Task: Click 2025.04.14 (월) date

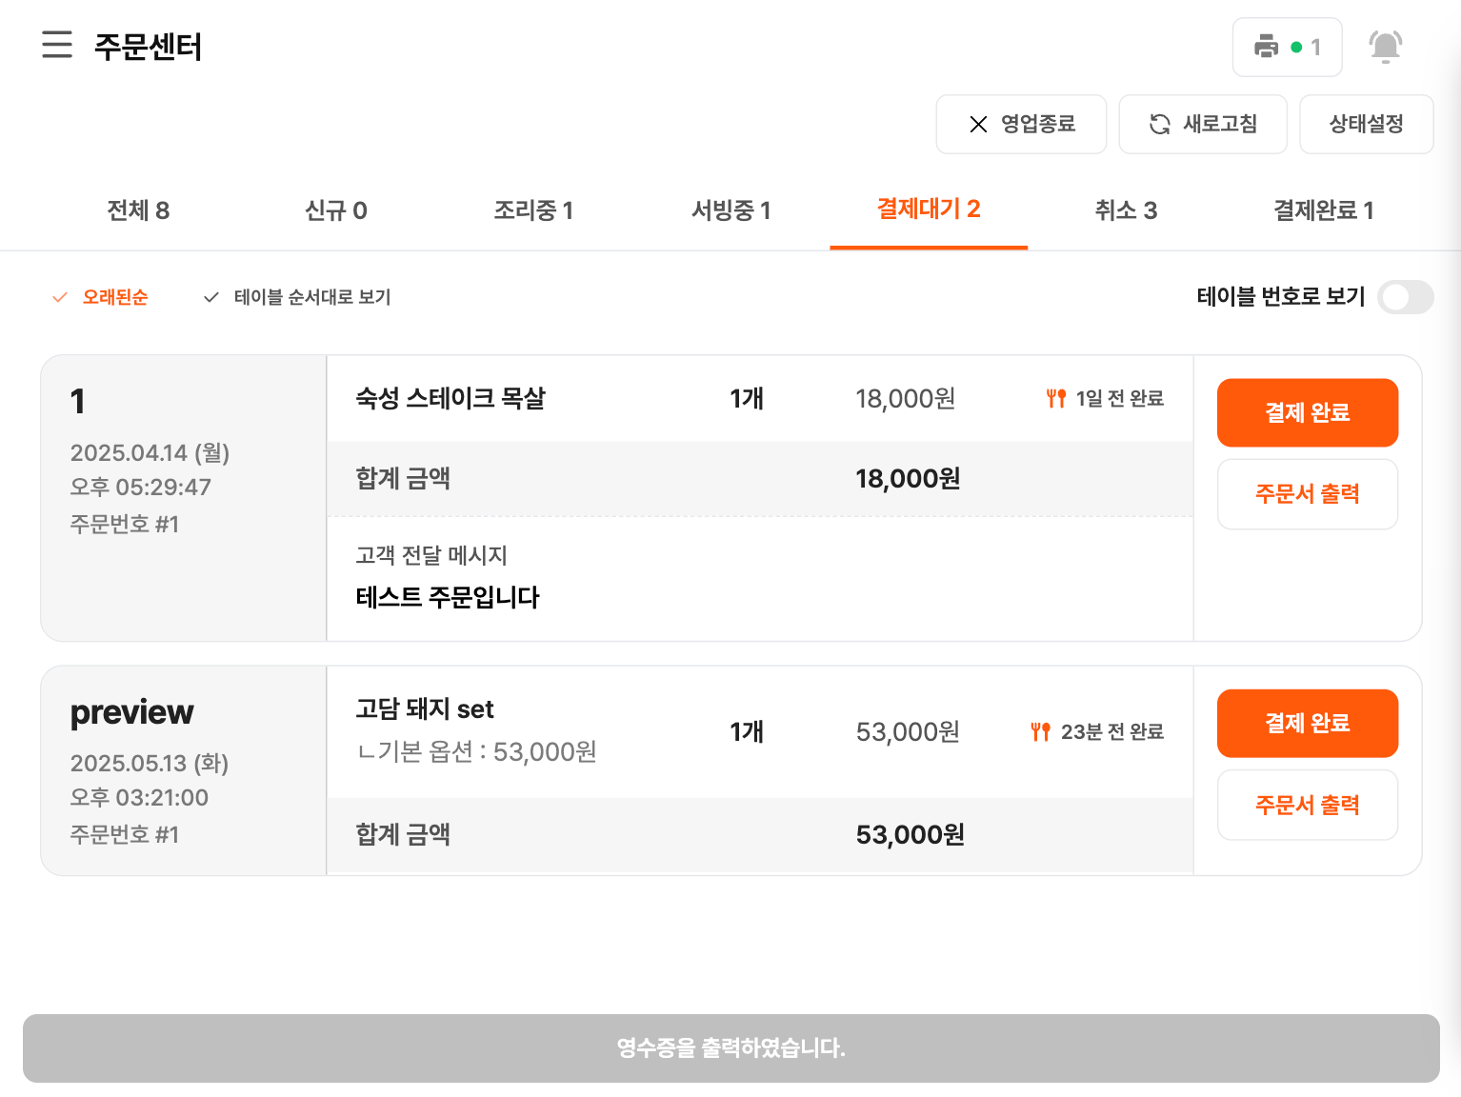Action: (x=150, y=452)
